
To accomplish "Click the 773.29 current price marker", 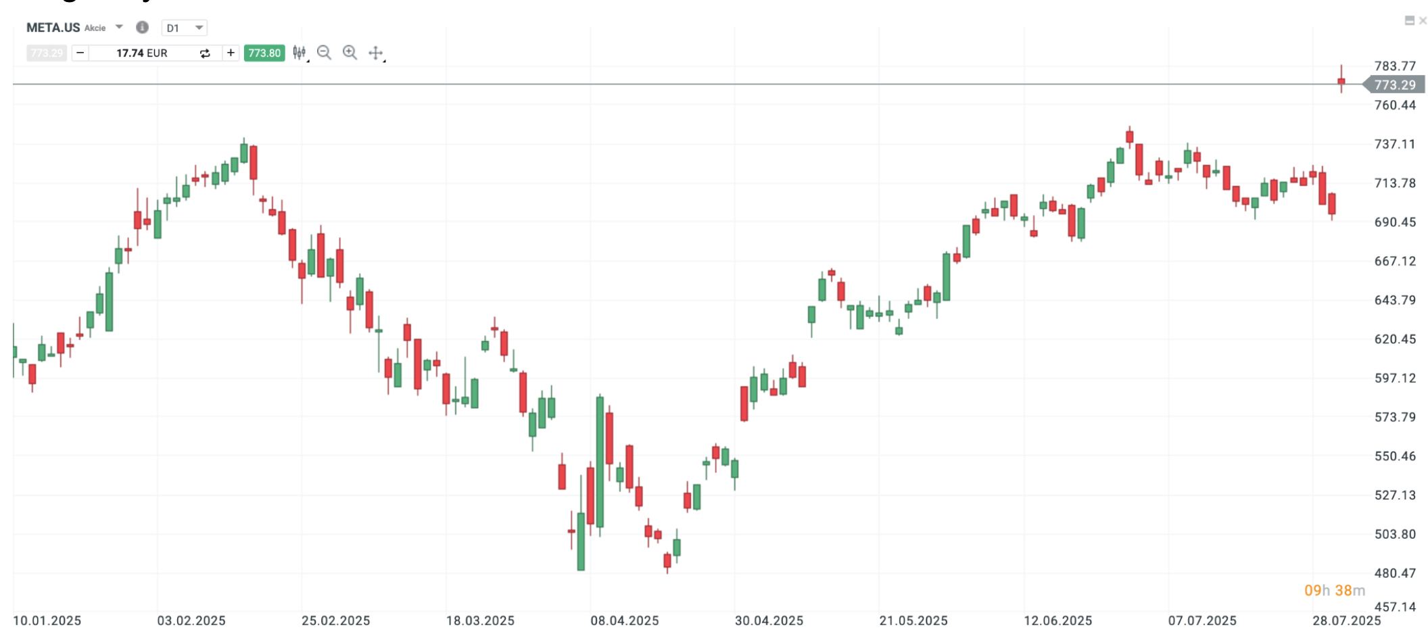I will (x=1394, y=85).
